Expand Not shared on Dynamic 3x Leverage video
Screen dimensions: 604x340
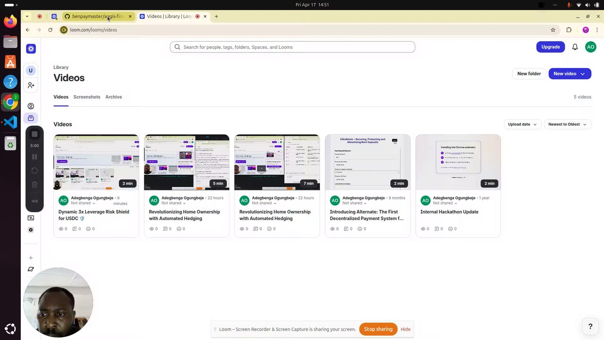tap(82, 203)
